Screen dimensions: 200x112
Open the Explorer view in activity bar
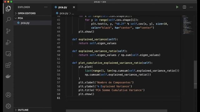[x=8, y=8]
